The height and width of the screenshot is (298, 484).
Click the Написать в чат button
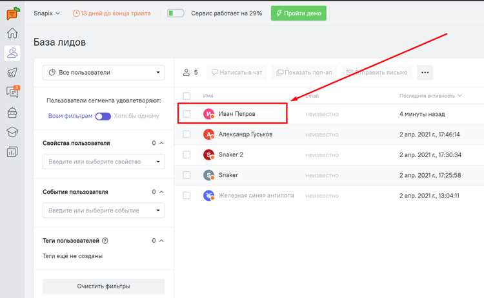pos(237,73)
